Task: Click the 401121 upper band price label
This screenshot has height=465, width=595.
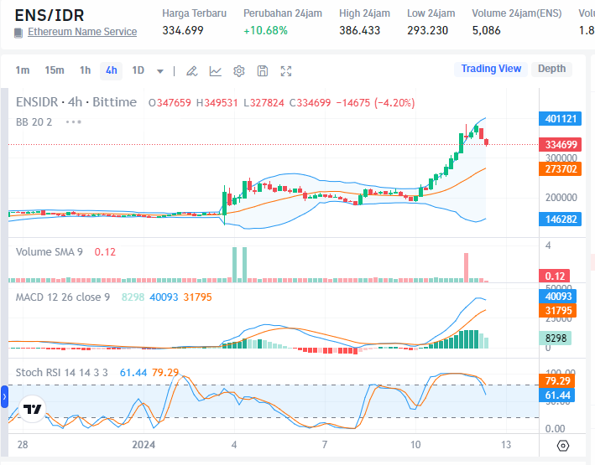Action: coord(561,119)
